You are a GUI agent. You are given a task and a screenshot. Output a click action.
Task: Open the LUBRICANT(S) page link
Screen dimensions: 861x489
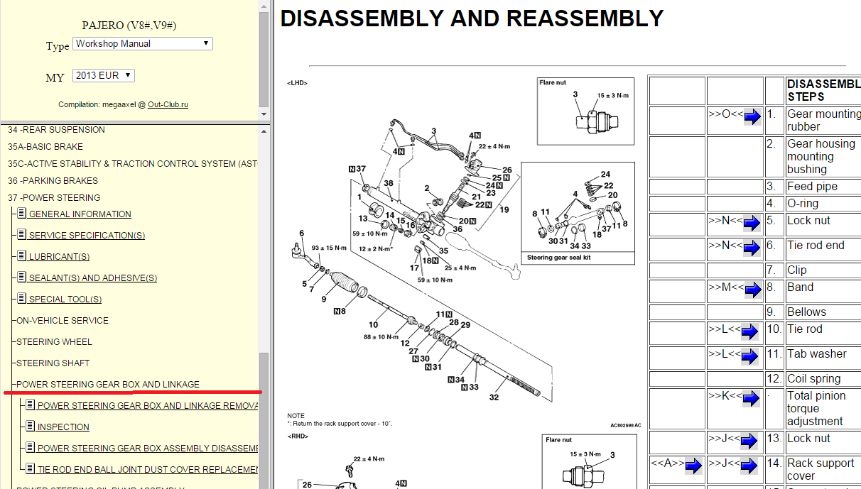(59, 256)
